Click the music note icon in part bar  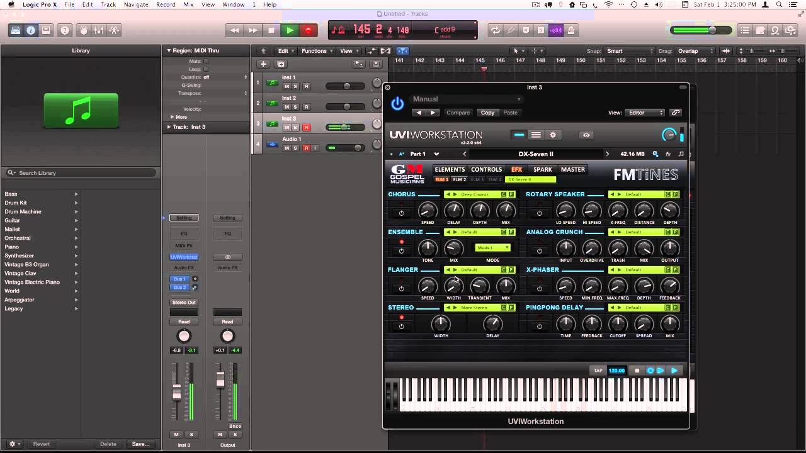[x=681, y=154]
